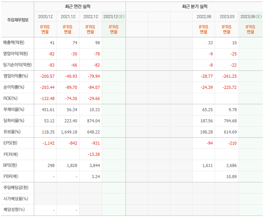Select the 배당성향(%) row label
Viewport: 265px width, 217px height.
pos(14,210)
